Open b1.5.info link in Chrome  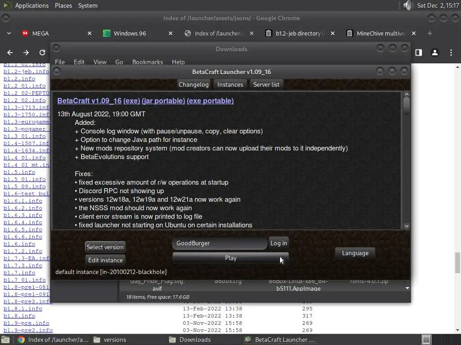tap(19, 172)
